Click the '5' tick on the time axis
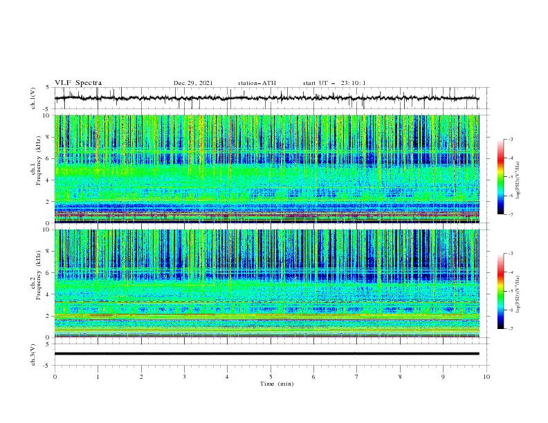This screenshot has width=548, height=423. [x=271, y=377]
